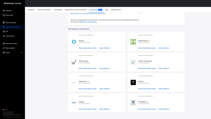Search my data on White Pages
211x119 pixels.
click(x=88, y=69)
